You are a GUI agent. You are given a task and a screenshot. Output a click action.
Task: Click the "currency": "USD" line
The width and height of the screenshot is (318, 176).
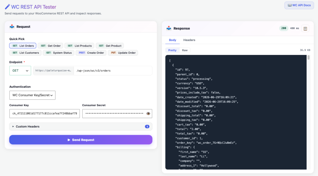[x=190, y=83]
